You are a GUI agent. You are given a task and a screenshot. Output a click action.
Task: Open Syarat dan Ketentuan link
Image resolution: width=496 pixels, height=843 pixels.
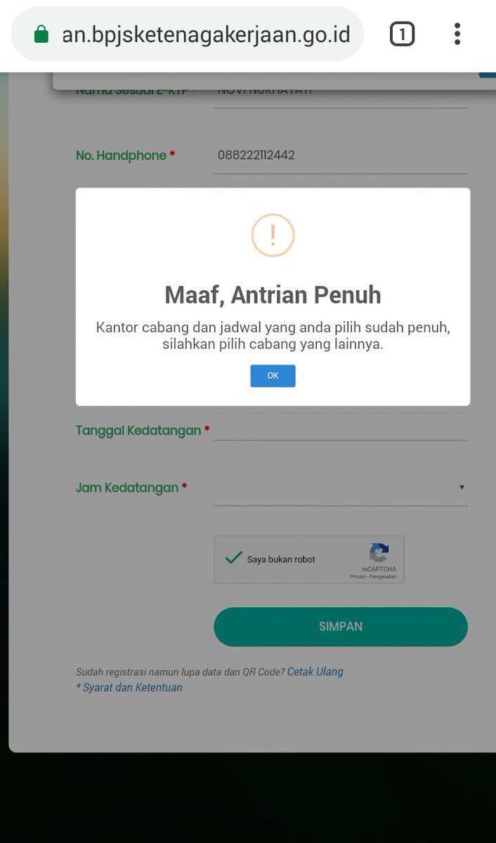click(x=129, y=688)
